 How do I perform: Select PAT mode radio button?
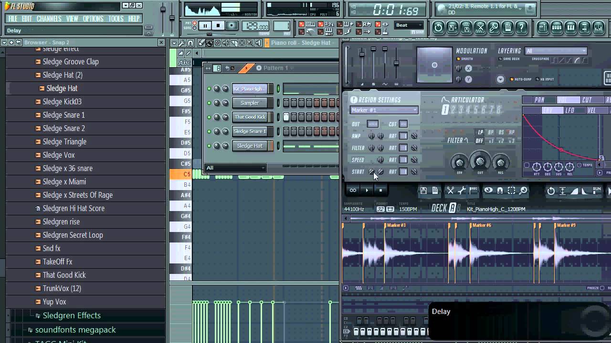pos(195,23)
